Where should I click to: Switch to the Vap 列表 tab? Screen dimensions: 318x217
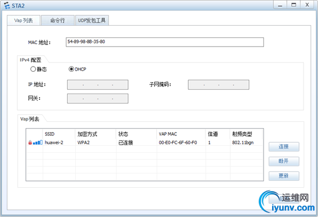coord(24,20)
